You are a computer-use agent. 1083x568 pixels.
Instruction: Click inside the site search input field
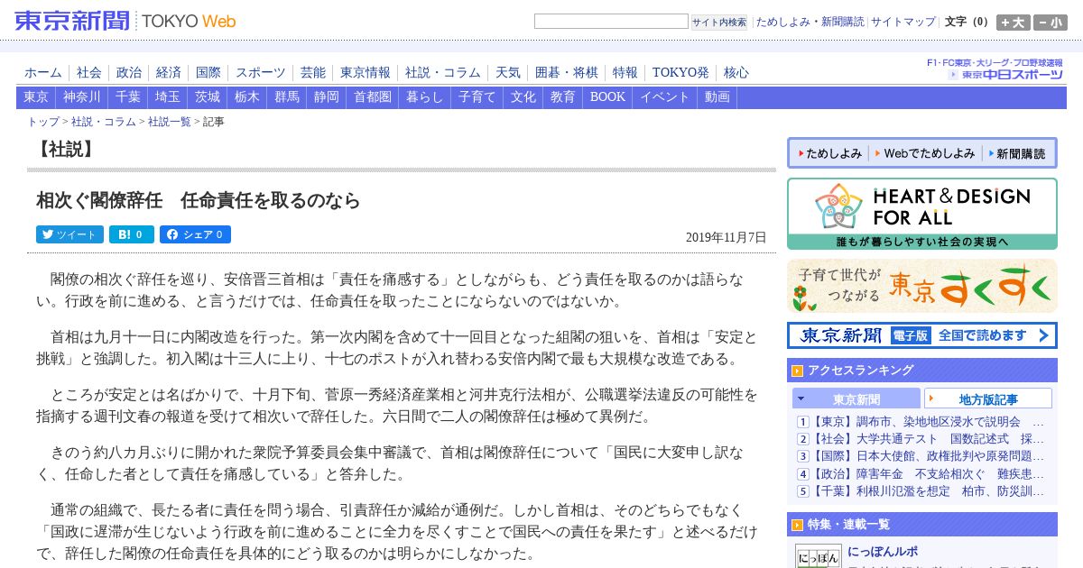click(x=611, y=22)
